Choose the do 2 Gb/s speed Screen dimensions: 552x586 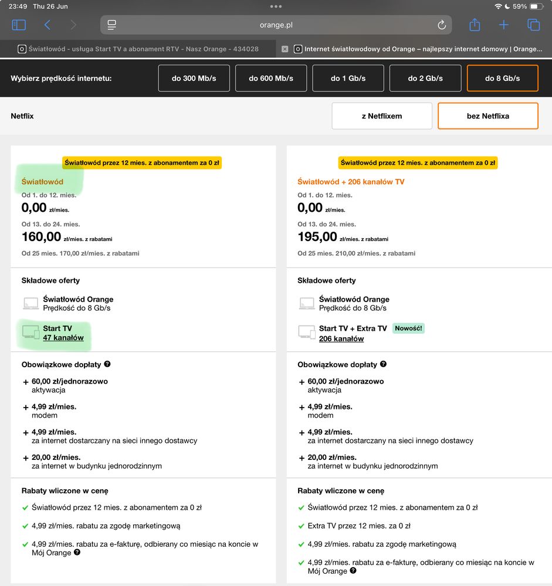click(425, 78)
